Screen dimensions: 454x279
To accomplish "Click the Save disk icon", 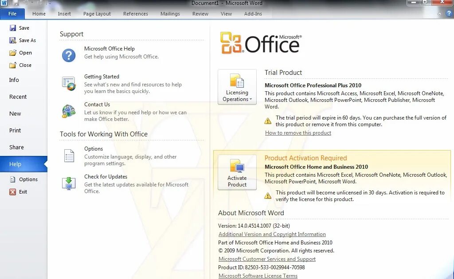I will click(13, 28).
